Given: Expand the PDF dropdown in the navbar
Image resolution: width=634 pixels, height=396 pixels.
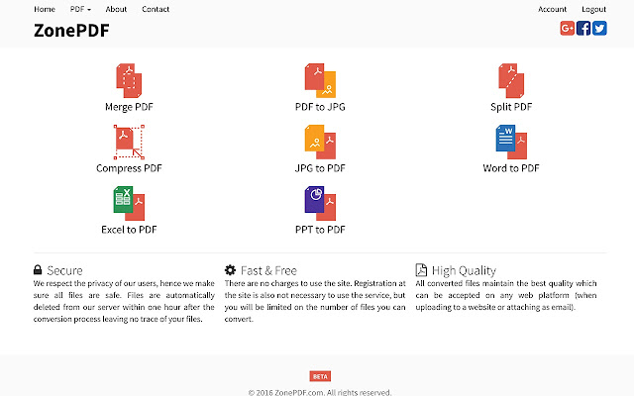Looking at the screenshot, I should [x=80, y=9].
